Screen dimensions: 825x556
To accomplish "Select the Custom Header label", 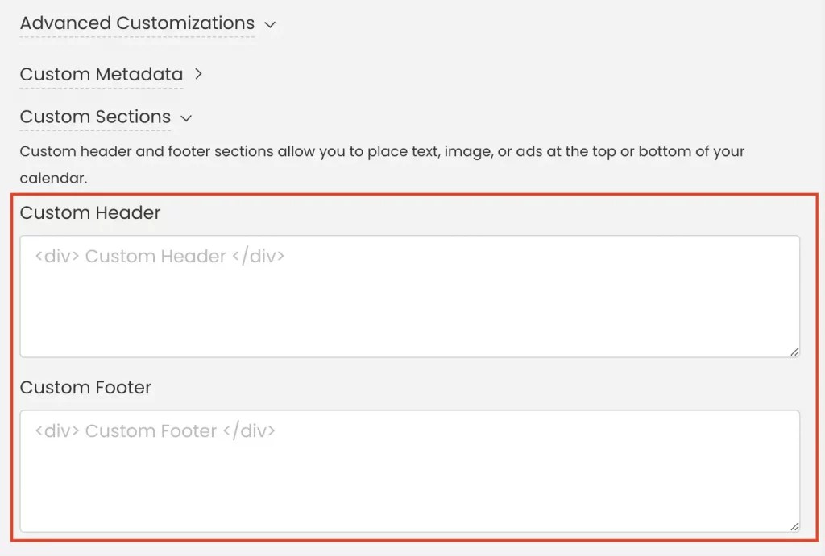I will 89,212.
